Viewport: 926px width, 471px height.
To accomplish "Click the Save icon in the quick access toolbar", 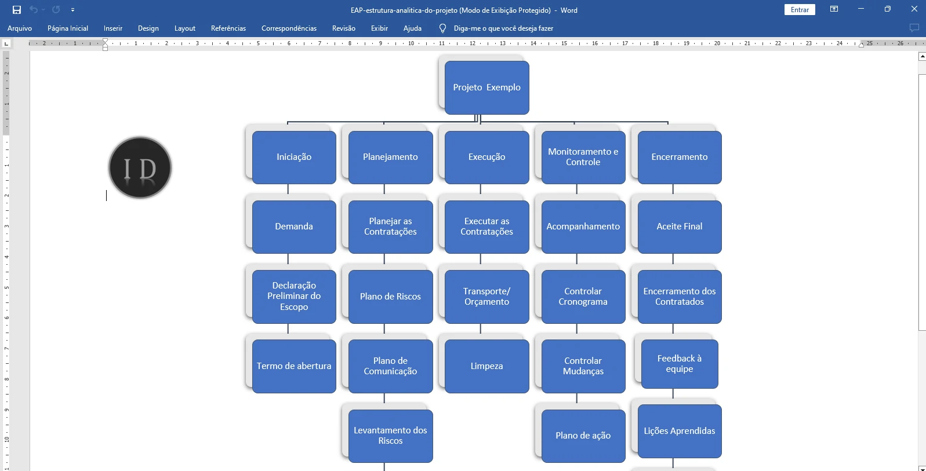I will [x=17, y=10].
